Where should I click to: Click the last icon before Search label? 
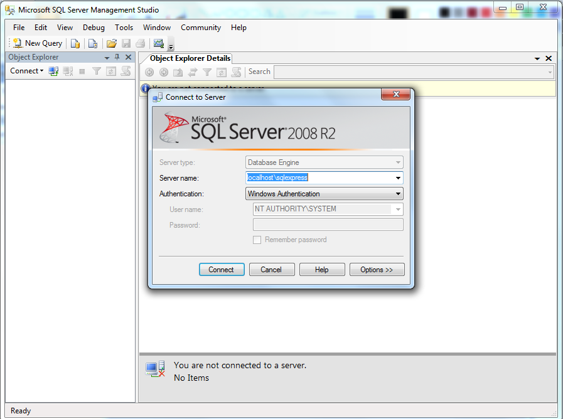pyautogui.click(x=236, y=72)
